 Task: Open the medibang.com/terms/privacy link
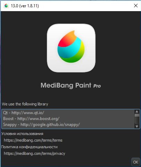(x=34, y=153)
